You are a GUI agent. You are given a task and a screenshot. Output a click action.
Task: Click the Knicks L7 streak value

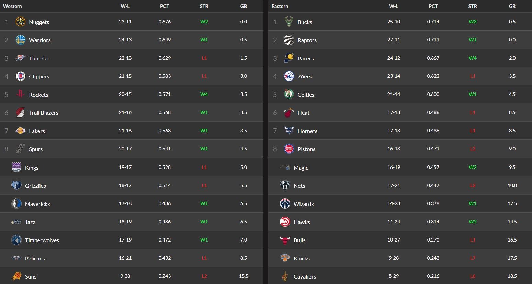point(473,258)
